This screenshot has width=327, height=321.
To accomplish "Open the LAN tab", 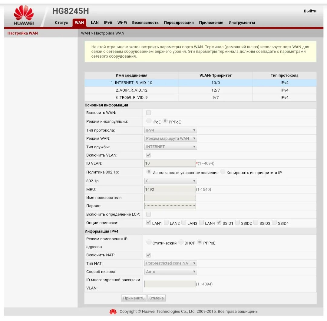I will pyautogui.click(x=95, y=22).
